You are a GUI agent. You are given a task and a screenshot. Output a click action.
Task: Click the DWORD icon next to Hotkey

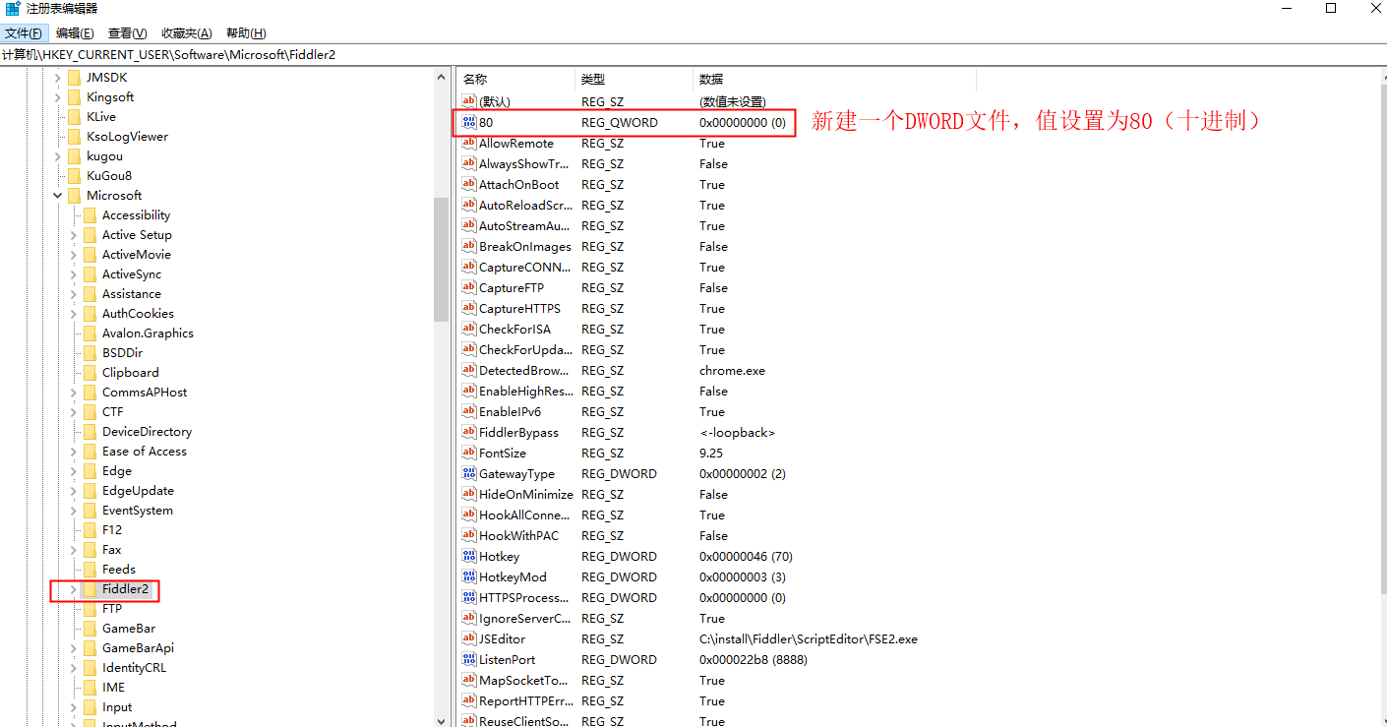coord(469,556)
